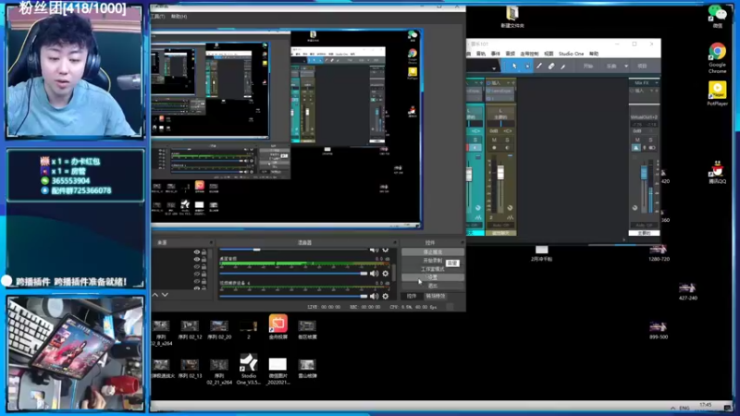Click the 主要的 label under main channel
740x416 pixels.
click(644, 233)
